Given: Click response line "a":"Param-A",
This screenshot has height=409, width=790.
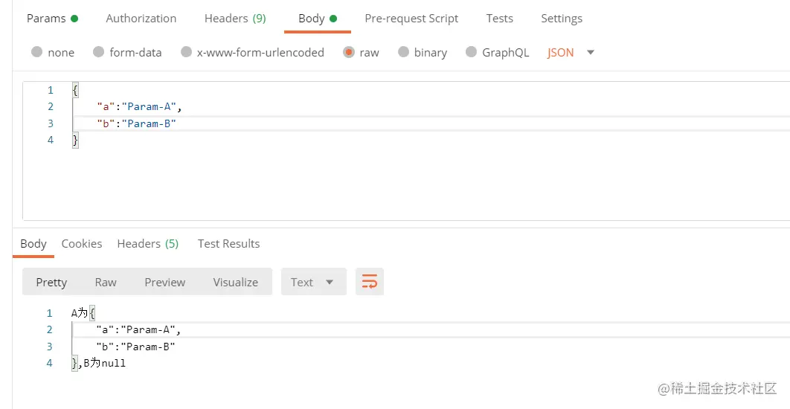Looking at the screenshot, I should 138,330.
